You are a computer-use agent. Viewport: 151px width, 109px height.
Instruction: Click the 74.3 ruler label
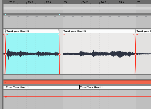pyautogui.click(x=103, y=2)
